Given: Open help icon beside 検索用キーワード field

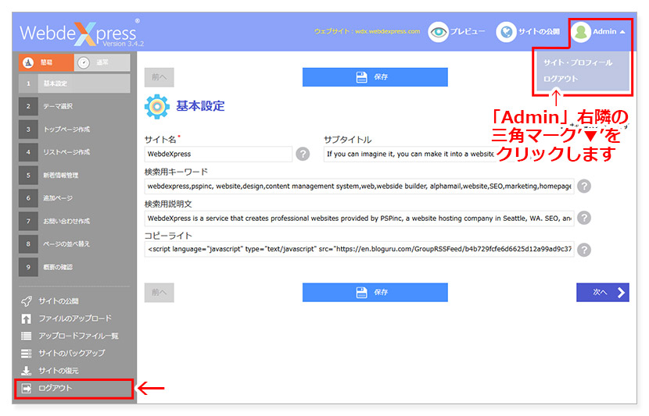Looking at the screenshot, I should point(584,187).
